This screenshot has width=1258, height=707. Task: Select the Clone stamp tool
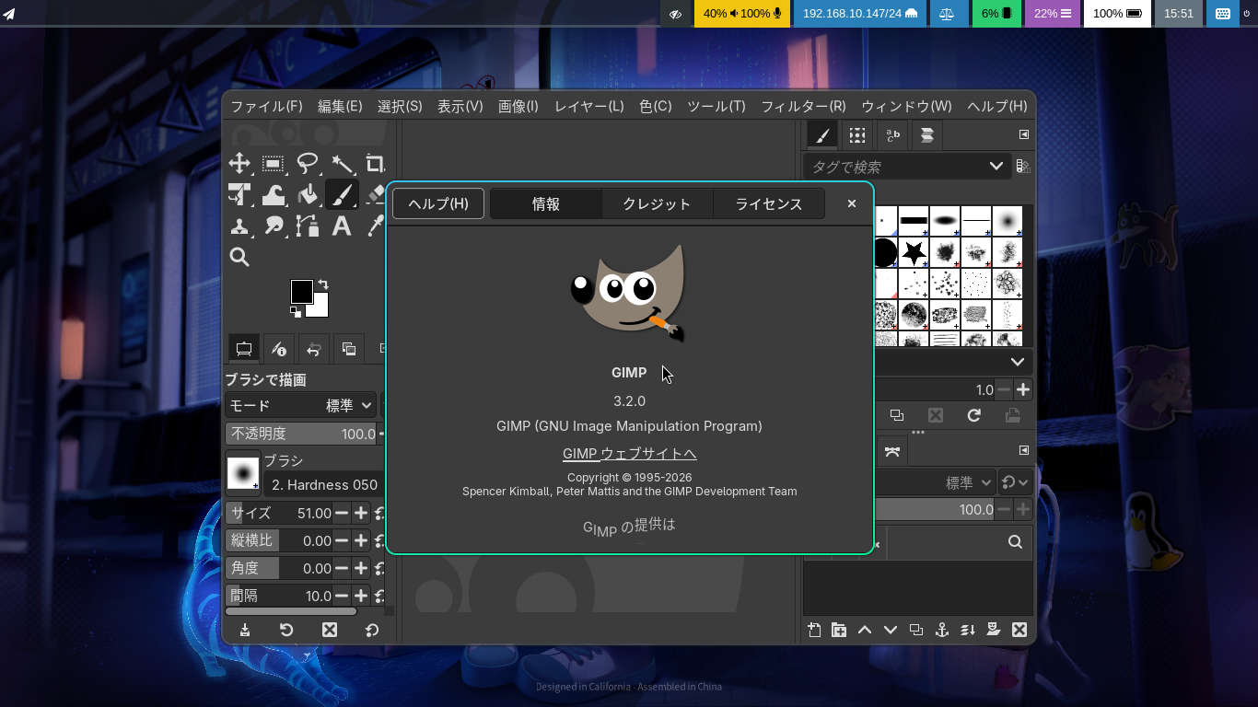point(239,226)
